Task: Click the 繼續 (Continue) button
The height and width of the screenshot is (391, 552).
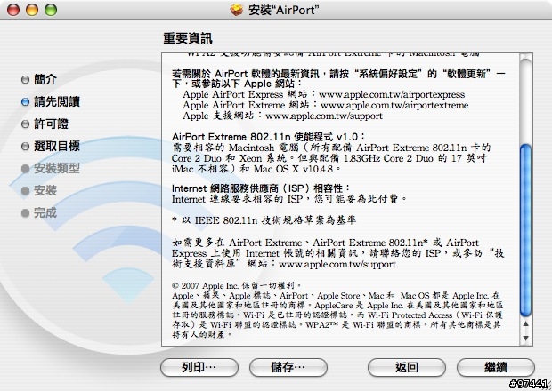Action: pos(495,367)
